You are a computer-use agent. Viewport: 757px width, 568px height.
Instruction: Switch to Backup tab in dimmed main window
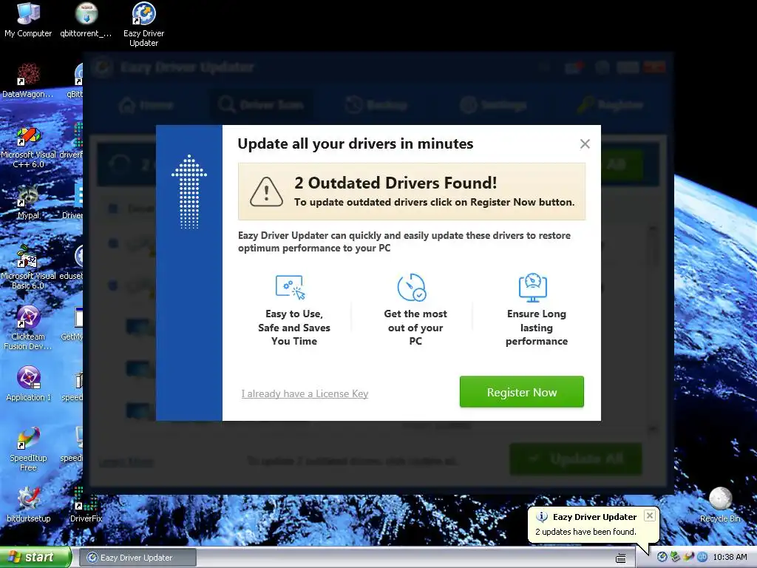click(x=376, y=105)
